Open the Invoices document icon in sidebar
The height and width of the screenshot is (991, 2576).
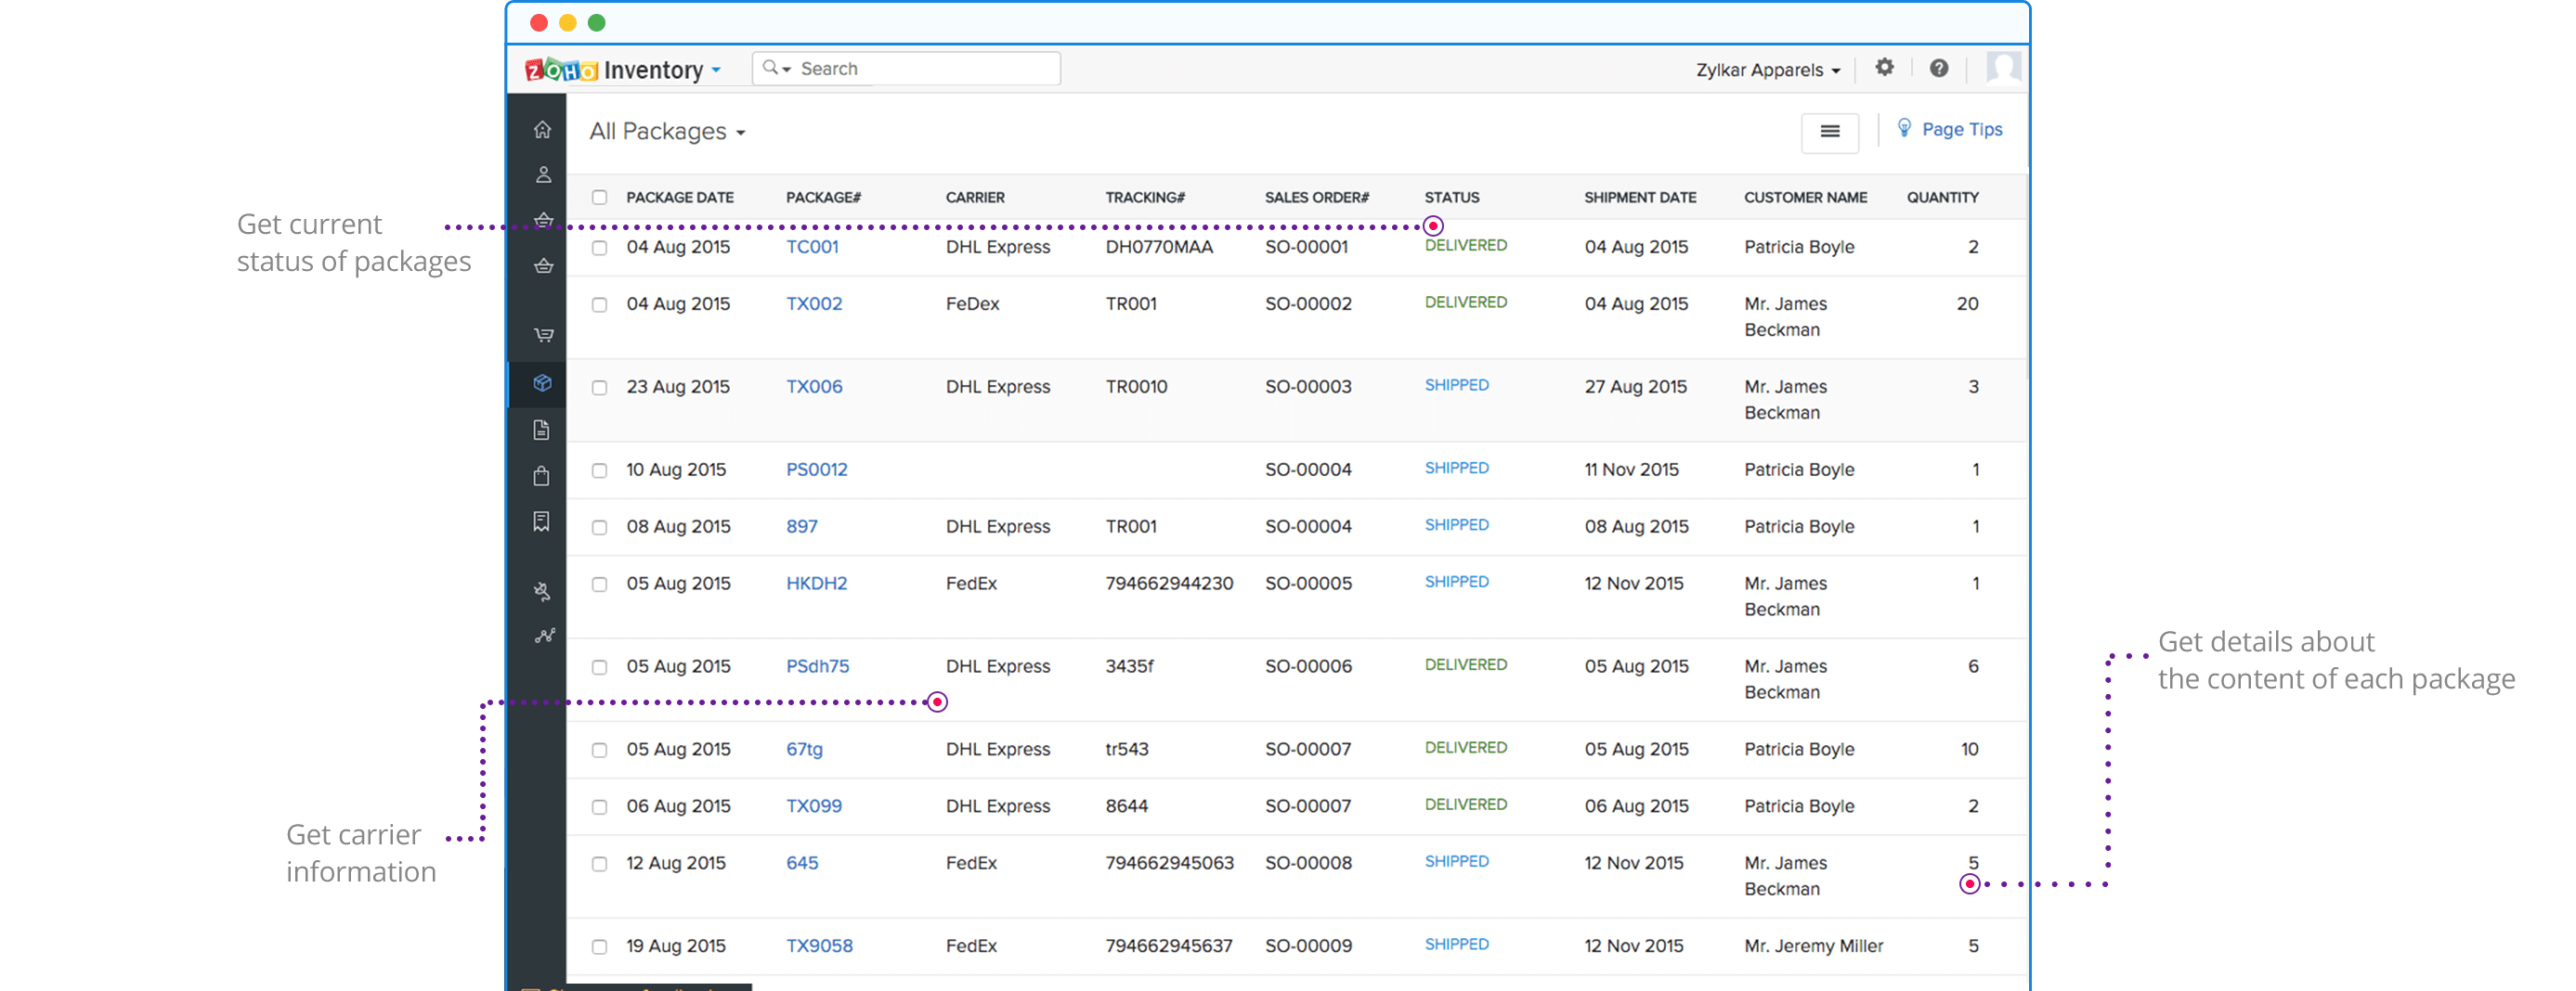coord(542,430)
